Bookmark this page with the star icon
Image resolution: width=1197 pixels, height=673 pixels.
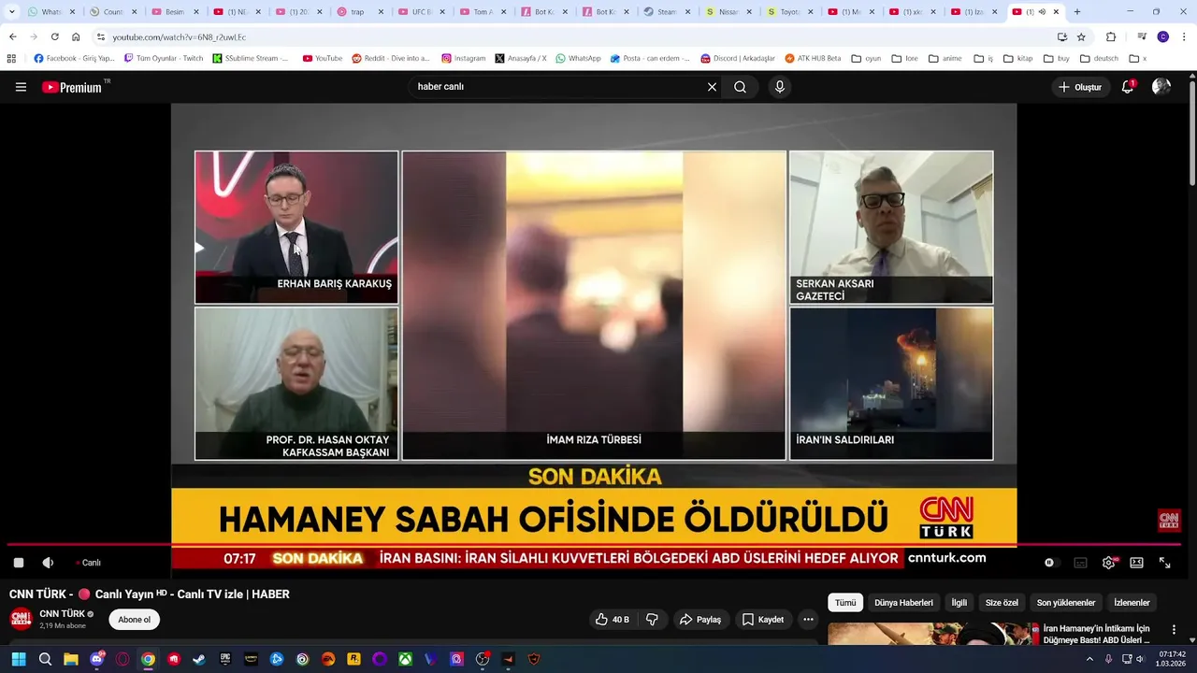tap(1081, 36)
